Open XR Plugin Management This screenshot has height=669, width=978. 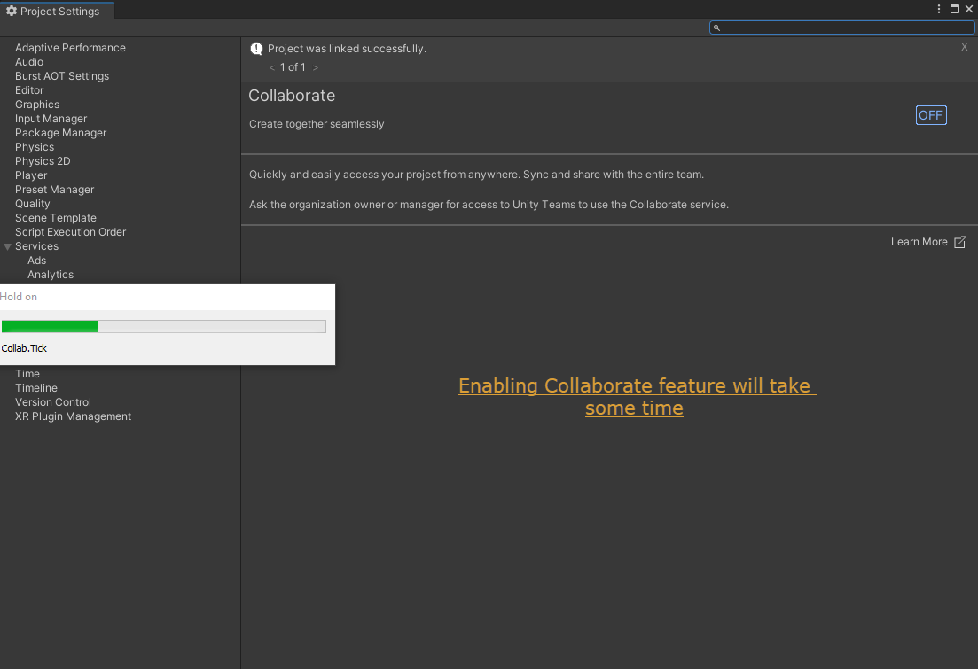(73, 416)
